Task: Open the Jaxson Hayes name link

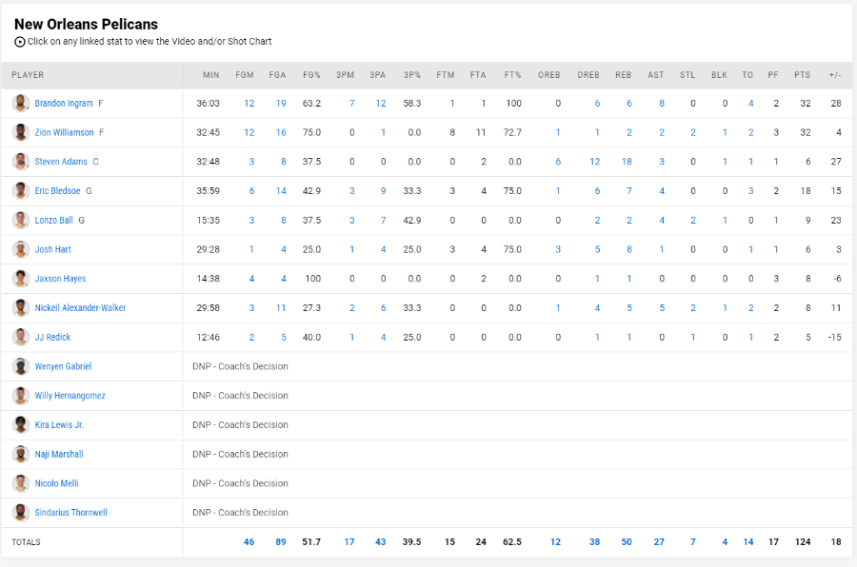Action: click(x=60, y=279)
